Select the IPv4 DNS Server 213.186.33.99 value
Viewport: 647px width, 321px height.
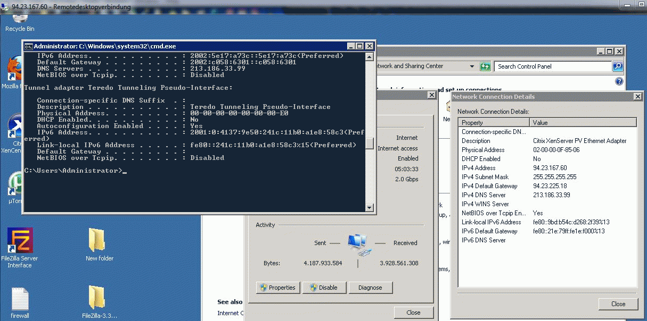point(552,195)
